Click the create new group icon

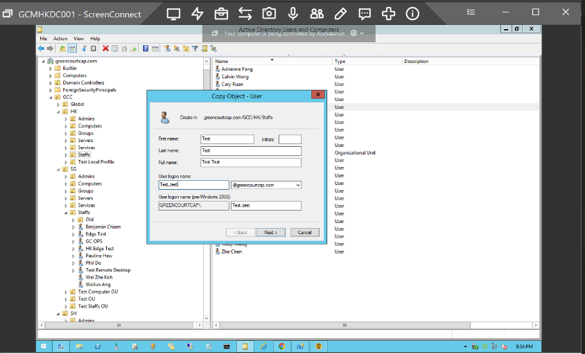tap(177, 48)
